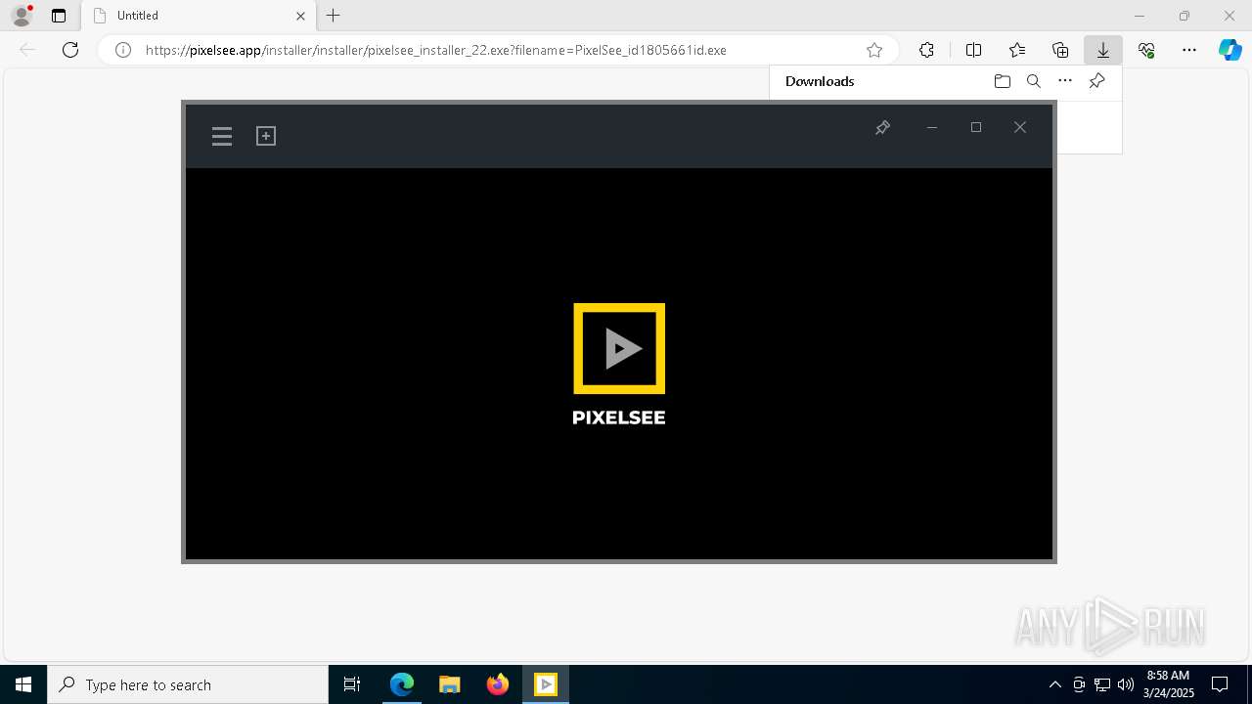Open notification center icon

(x=1220, y=684)
